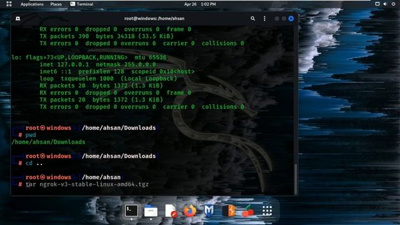Click the 'pwd' command text
Image resolution: width=400 pixels, height=225 pixels.
pos(31,135)
